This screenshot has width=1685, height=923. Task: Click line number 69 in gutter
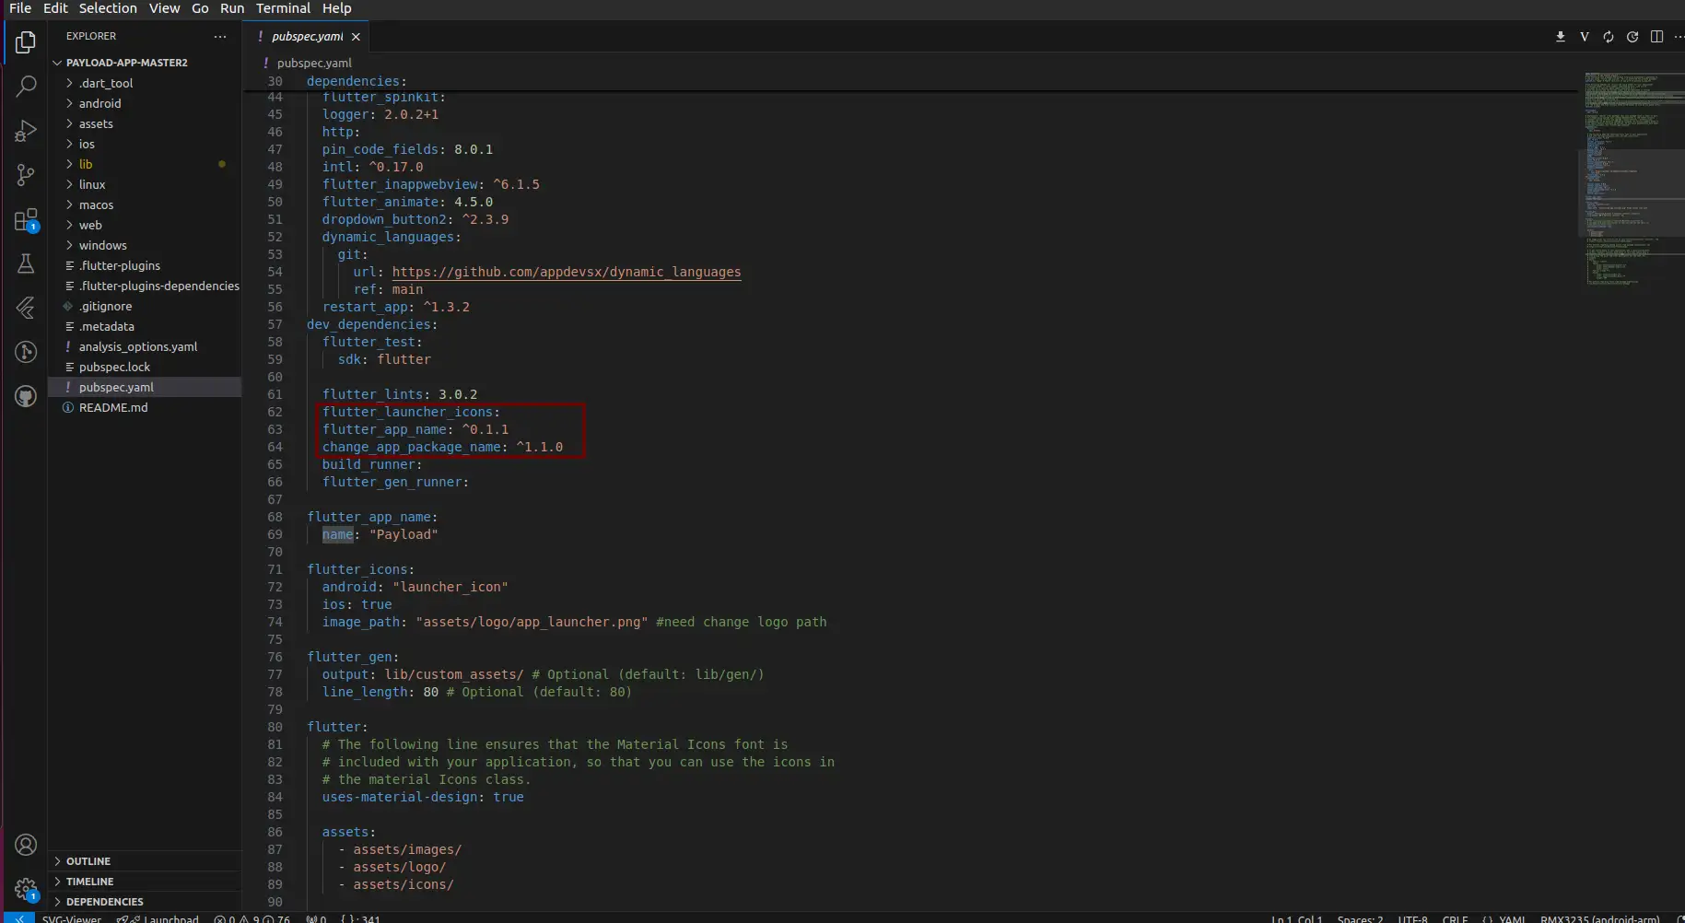click(x=275, y=534)
